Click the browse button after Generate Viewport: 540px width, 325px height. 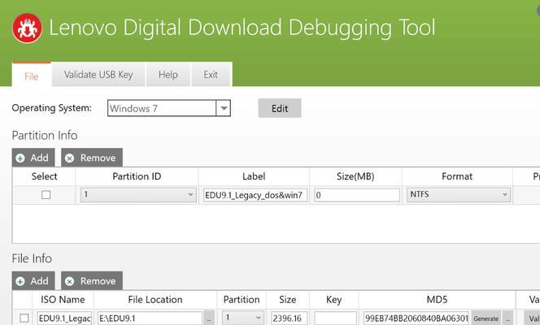(x=507, y=318)
